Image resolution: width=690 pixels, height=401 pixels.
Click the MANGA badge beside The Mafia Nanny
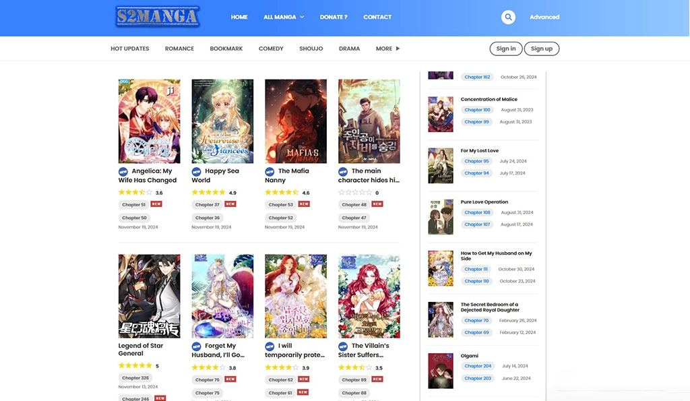(x=270, y=171)
